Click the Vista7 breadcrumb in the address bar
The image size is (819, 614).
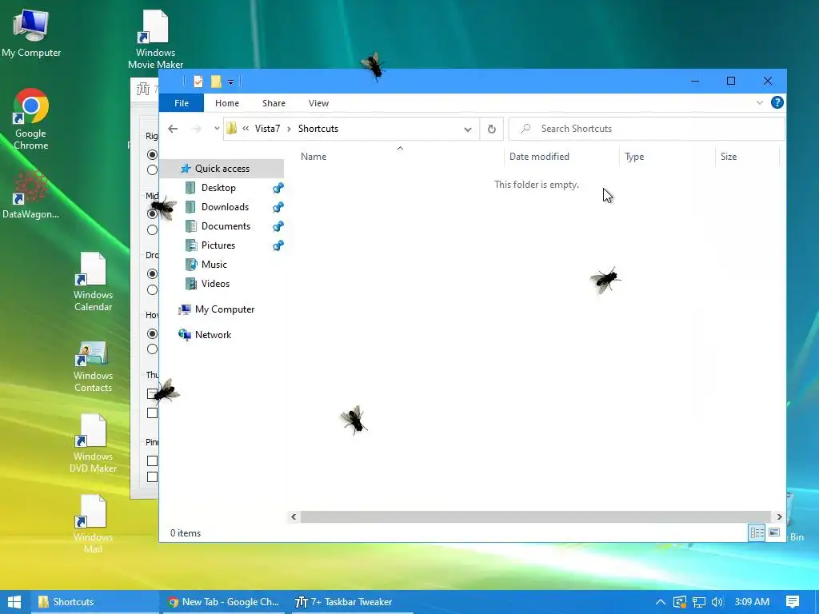267,129
